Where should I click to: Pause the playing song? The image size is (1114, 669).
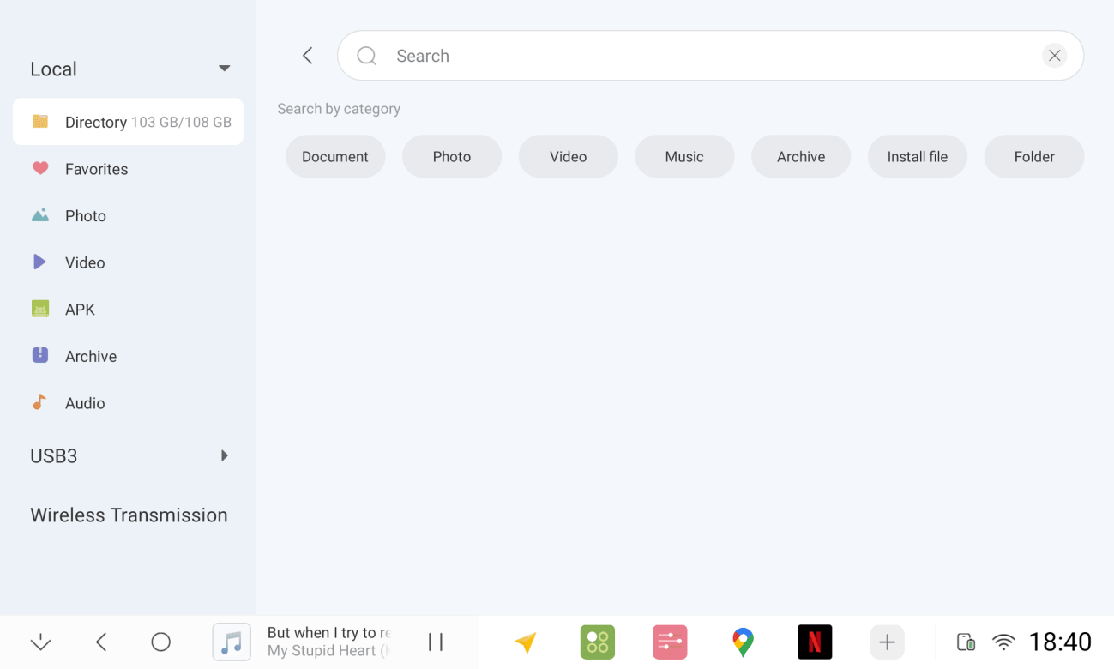point(436,642)
